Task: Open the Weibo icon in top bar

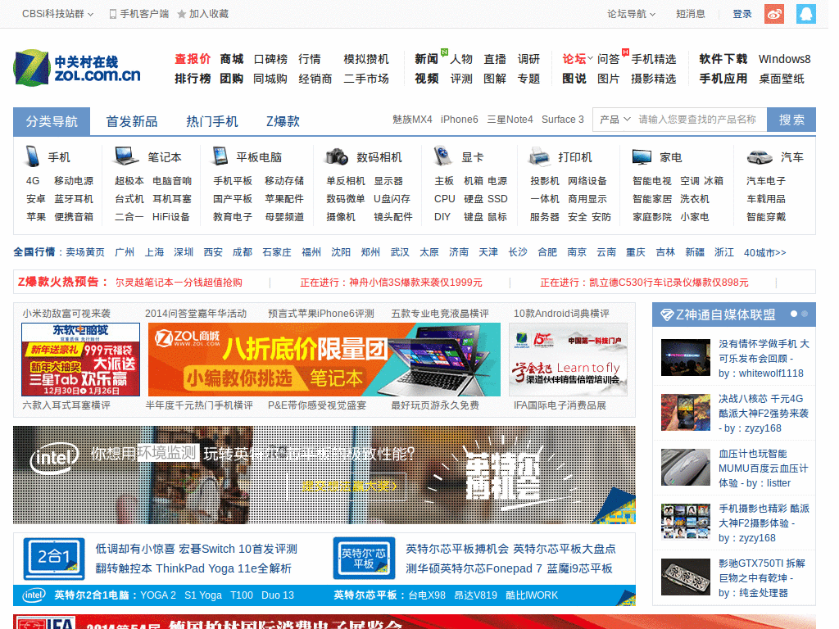Action: click(773, 14)
